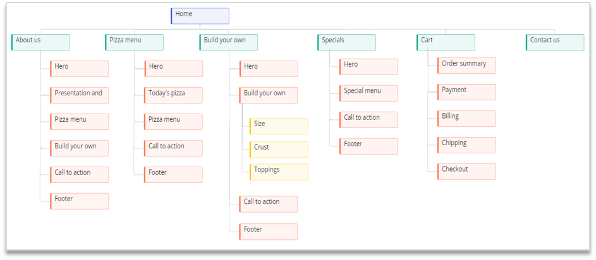Click the Chipping node under Cart
The image size is (596, 260).
[466, 145]
